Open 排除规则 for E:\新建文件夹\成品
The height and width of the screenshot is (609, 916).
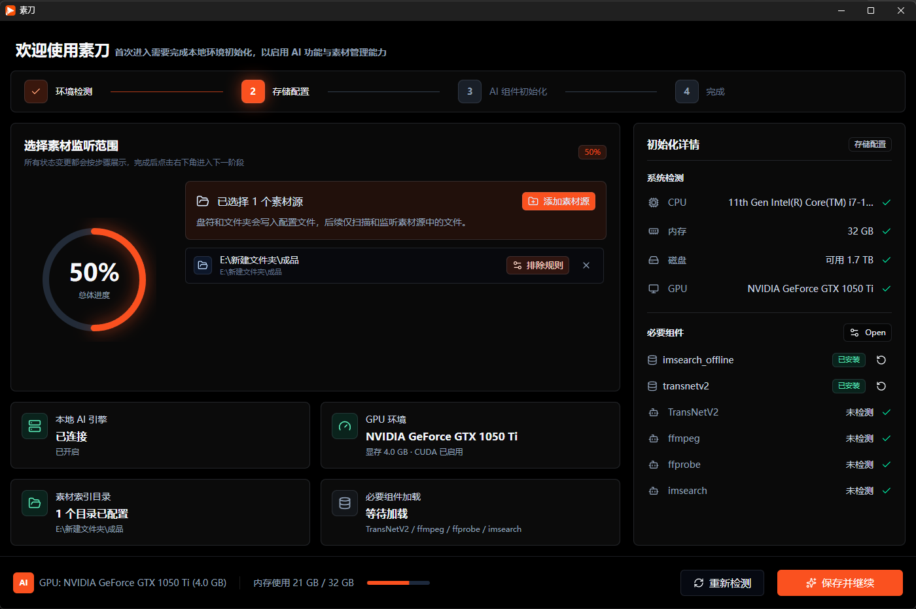click(538, 265)
